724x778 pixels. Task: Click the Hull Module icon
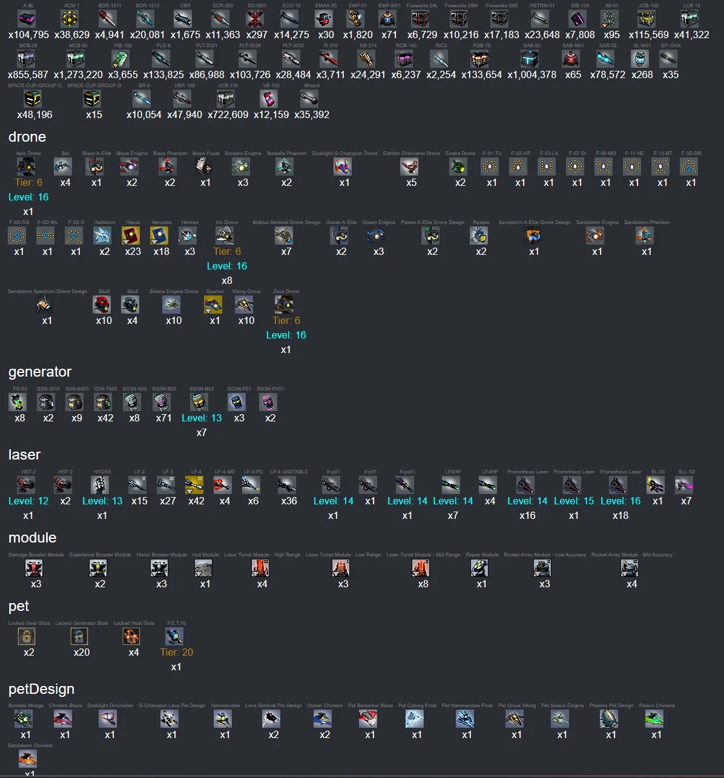pos(204,568)
